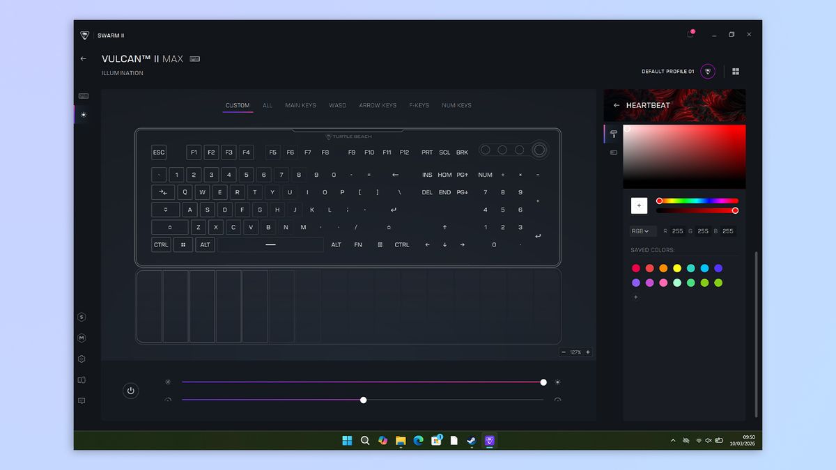
Task: Open File Explorer from the taskbar
Action: point(401,440)
